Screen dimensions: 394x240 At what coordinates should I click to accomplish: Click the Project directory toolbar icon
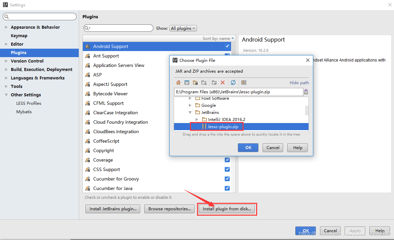coord(195,82)
